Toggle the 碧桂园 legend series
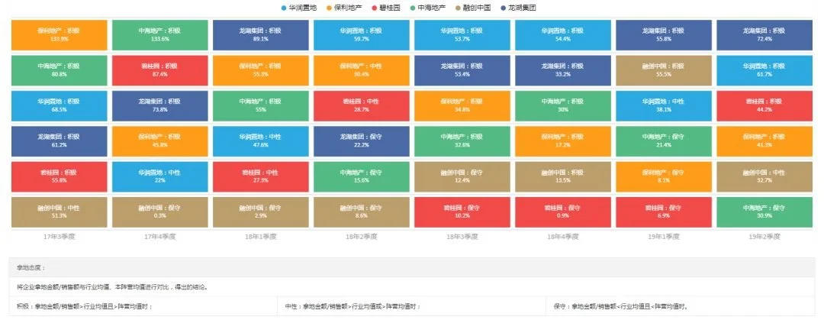Viewport: 824px width, 320px height. pyautogui.click(x=386, y=8)
